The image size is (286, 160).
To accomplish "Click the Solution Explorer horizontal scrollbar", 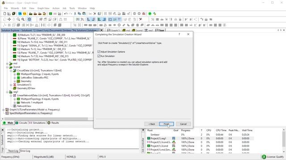I will point(46,119).
